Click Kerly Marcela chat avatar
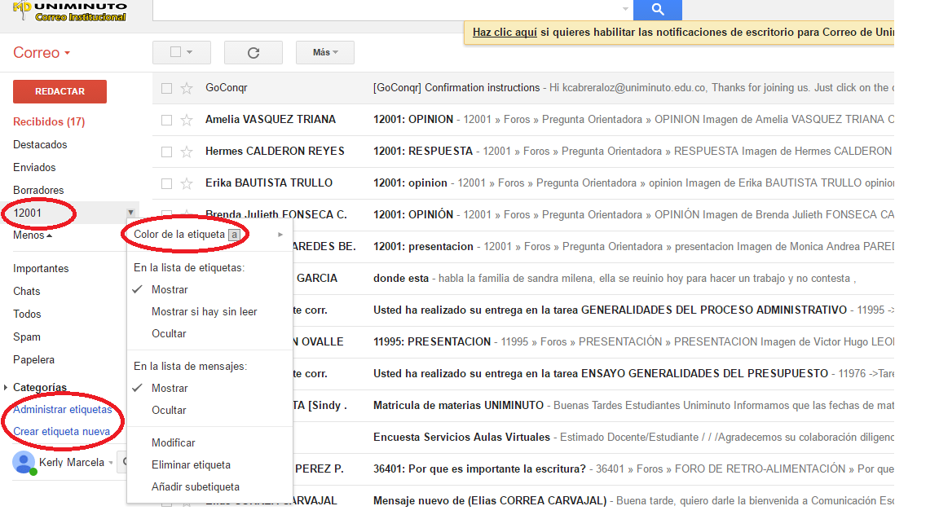This screenshot has width=939, height=528. click(x=24, y=463)
